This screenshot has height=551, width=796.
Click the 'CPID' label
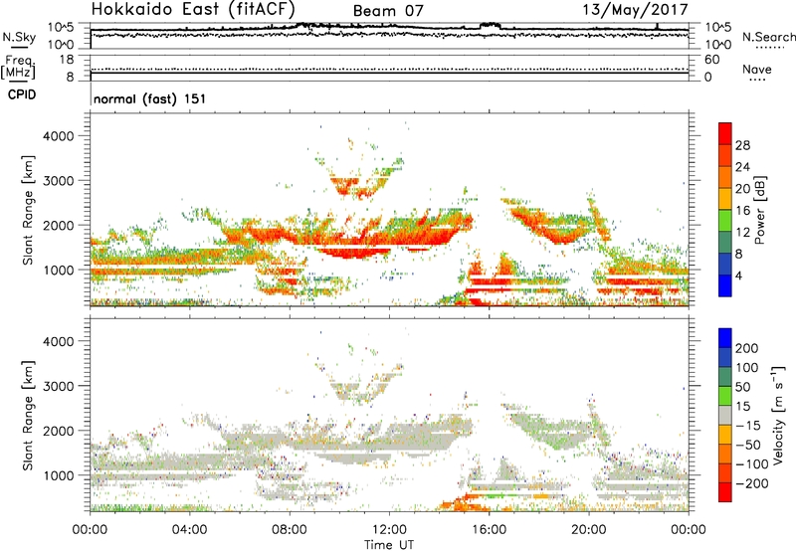tap(22, 94)
